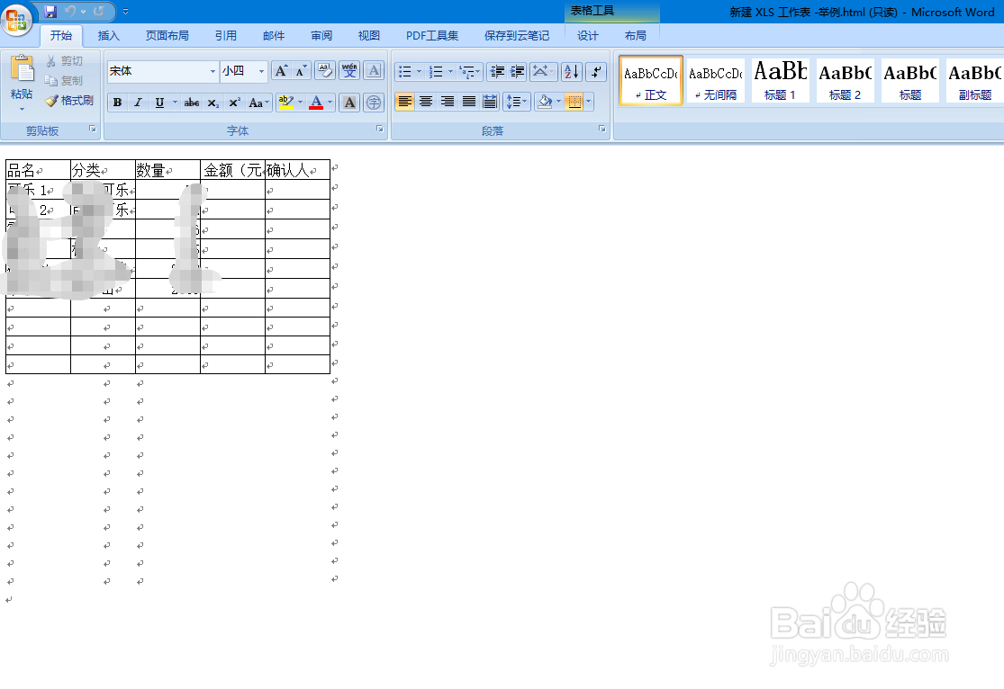Screen dimensions: 1004x689
Task: Apply numbered list
Action: pyautogui.click(x=436, y=71)
